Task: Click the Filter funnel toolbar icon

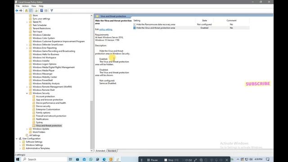Action: 52,11
